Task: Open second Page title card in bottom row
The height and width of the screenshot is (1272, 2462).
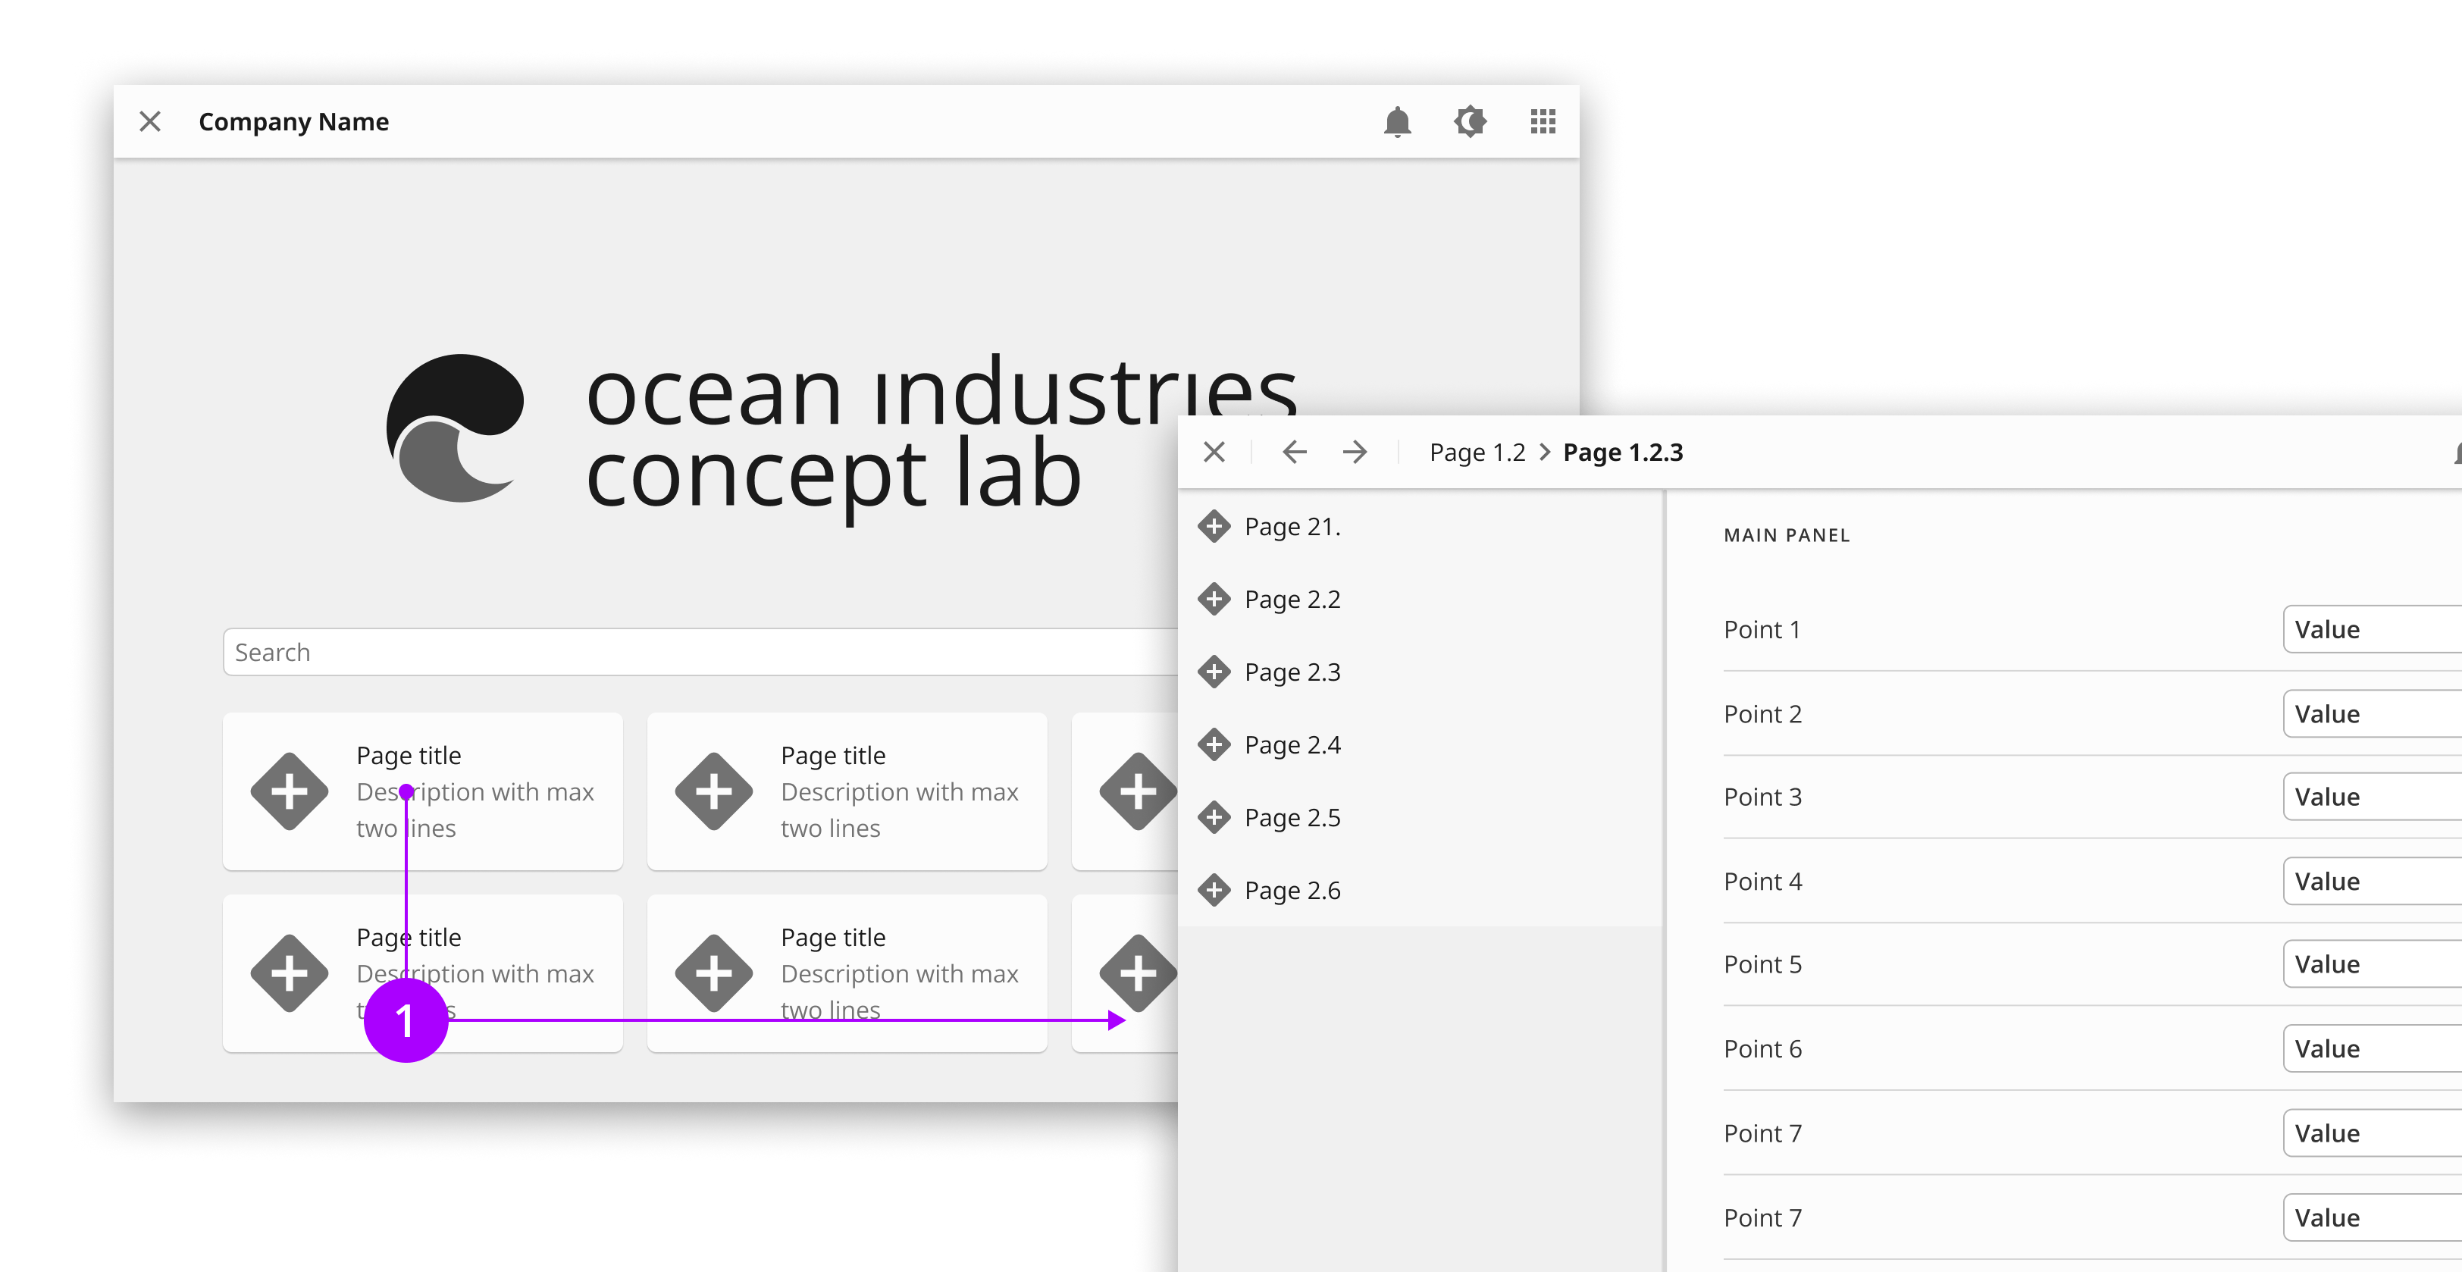Action: coord(847,973)
